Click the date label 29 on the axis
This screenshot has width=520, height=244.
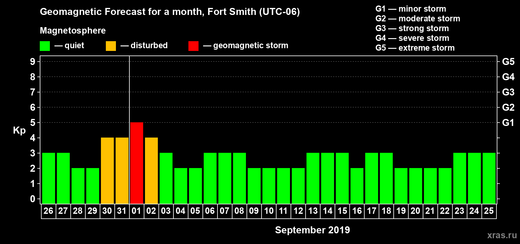tap(92, 211)
